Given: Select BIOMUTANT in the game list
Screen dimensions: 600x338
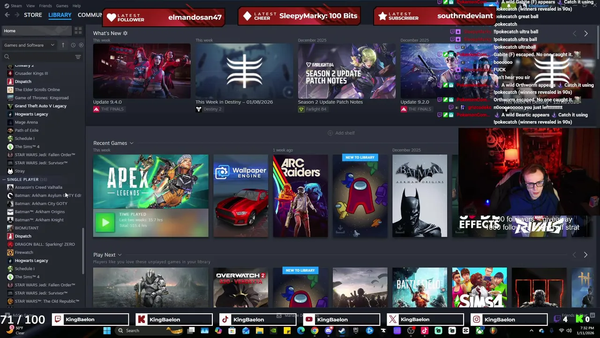Looking at the screenshot, I should coord(26,228).
